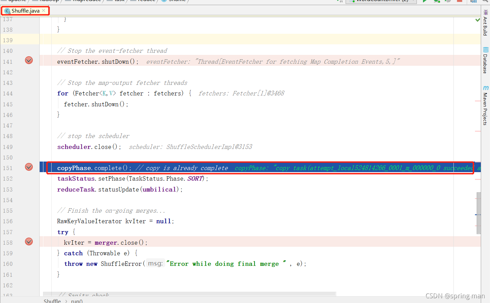490x303 pixels.
Task: Click the inline 'fetchers: Fetcher[1]@3468' debug value
Action: (x=241, y=93)
